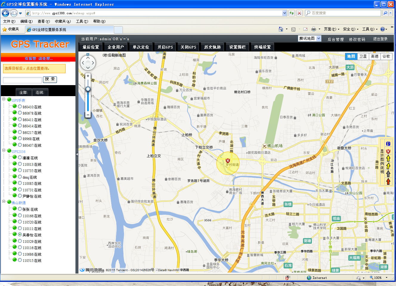This screenshot has height=286, width=396.
Task: Collapse the GPS手表 tree group
Action: [x=4, y=99]
